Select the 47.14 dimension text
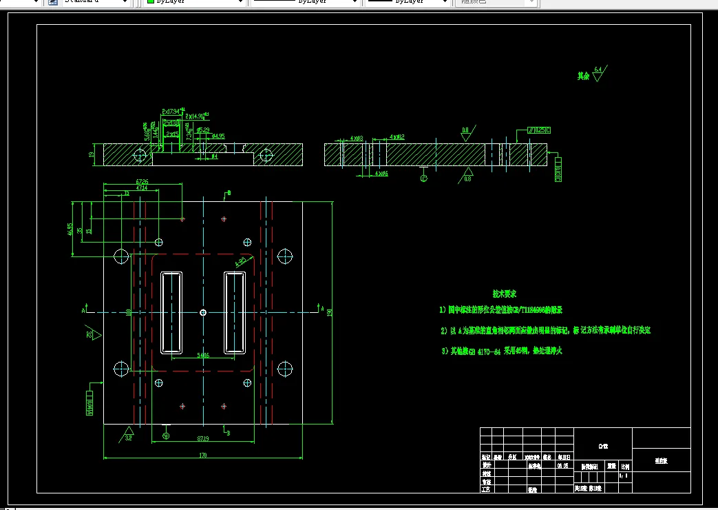This screenshot has width=718, height=510. (x=142, y=188)
